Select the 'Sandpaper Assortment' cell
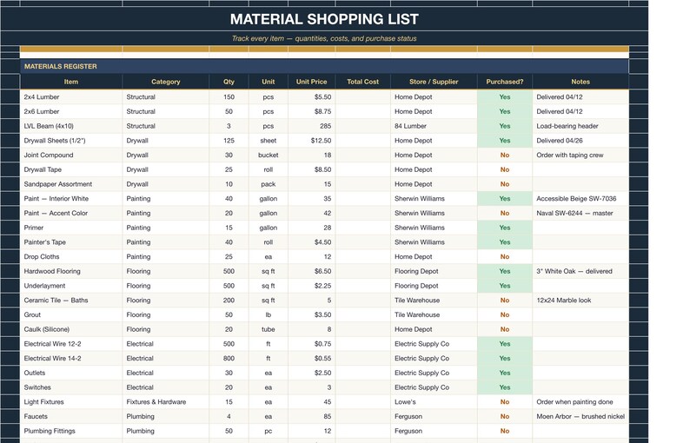Viewport: 690px width, 443px height. pyautogui.click(x=71, y=184)
